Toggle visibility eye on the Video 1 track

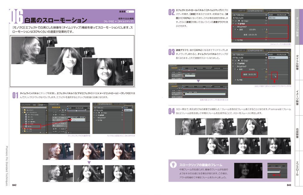click(x=54, y=117)
